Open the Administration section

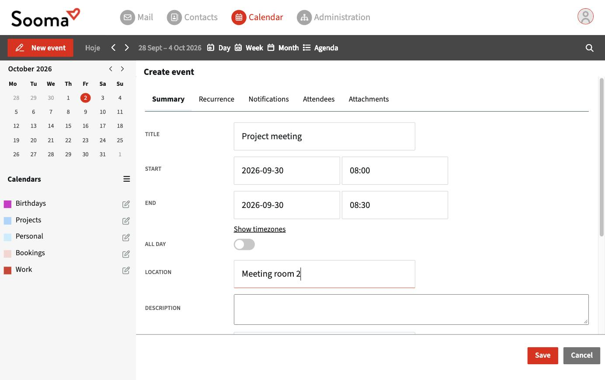tap(334, 18)
